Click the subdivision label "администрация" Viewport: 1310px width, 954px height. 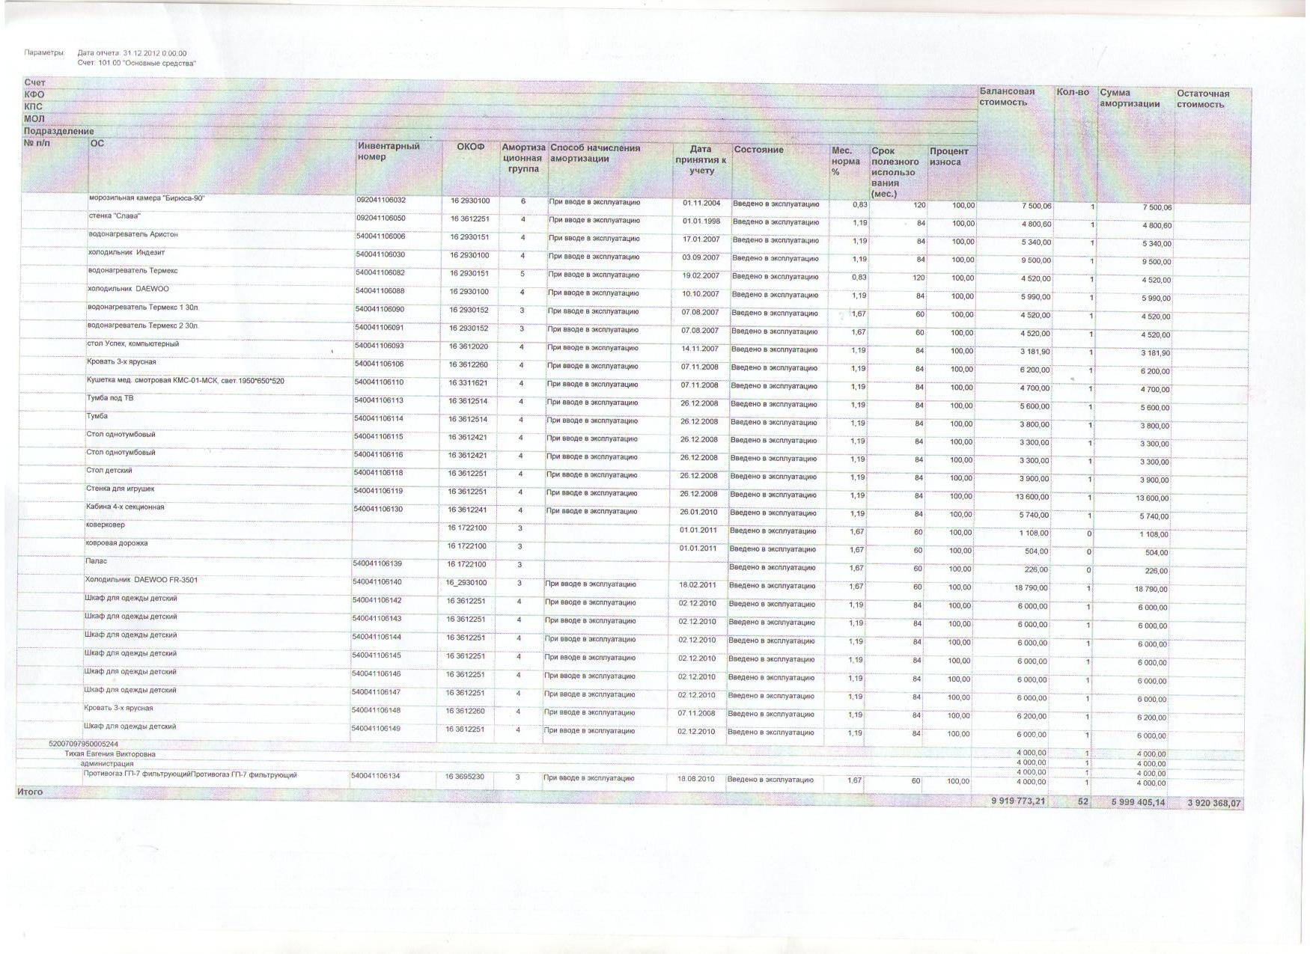coord(107,764)
